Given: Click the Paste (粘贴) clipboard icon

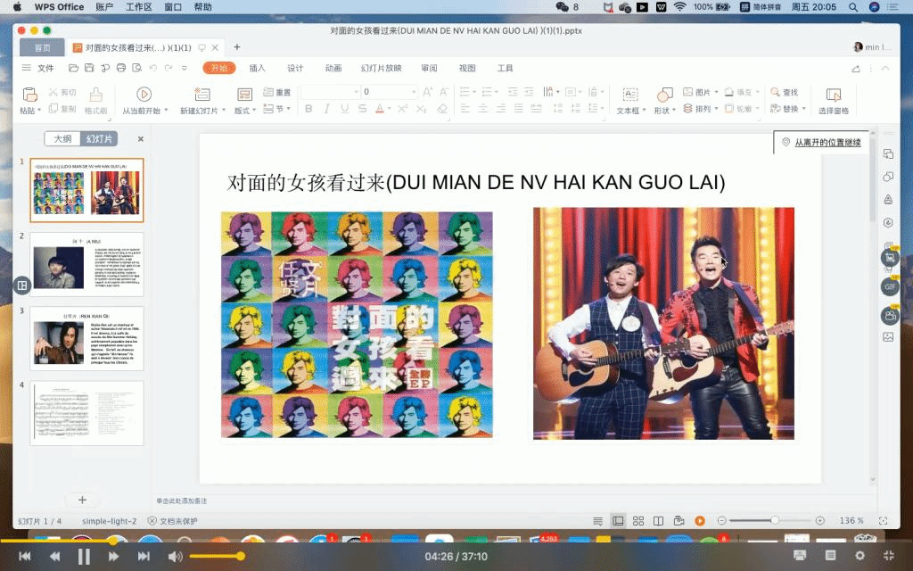Looking at the screenshot, I should 29,94.
